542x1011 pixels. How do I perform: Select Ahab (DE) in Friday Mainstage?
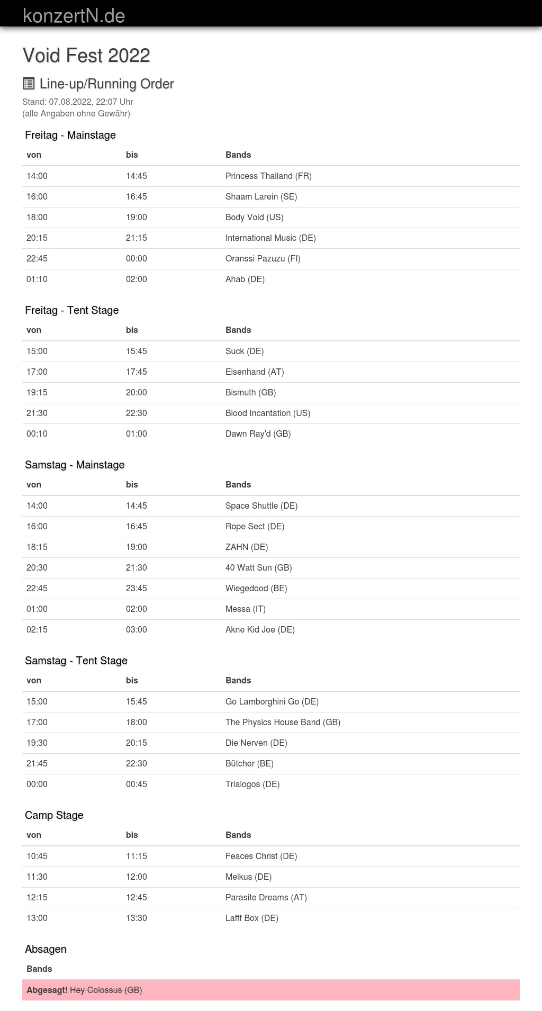(x=245, y=279)
